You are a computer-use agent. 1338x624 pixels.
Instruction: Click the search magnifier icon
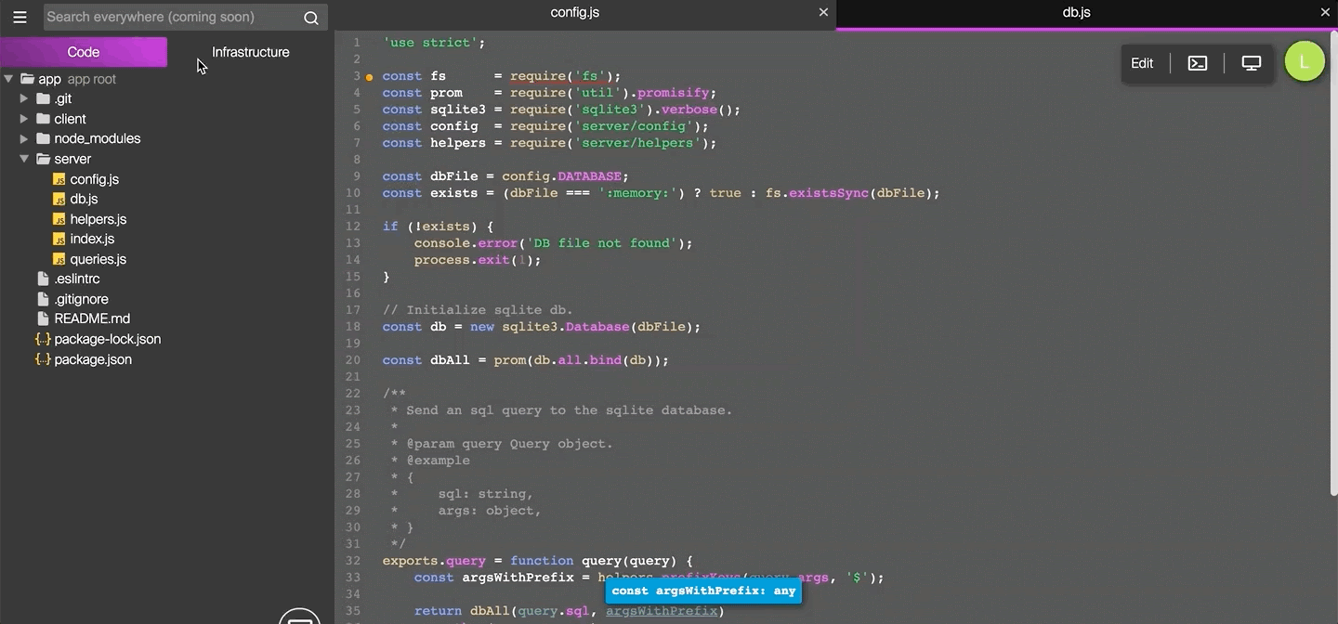pyautogui.click(x=310, y=17)
